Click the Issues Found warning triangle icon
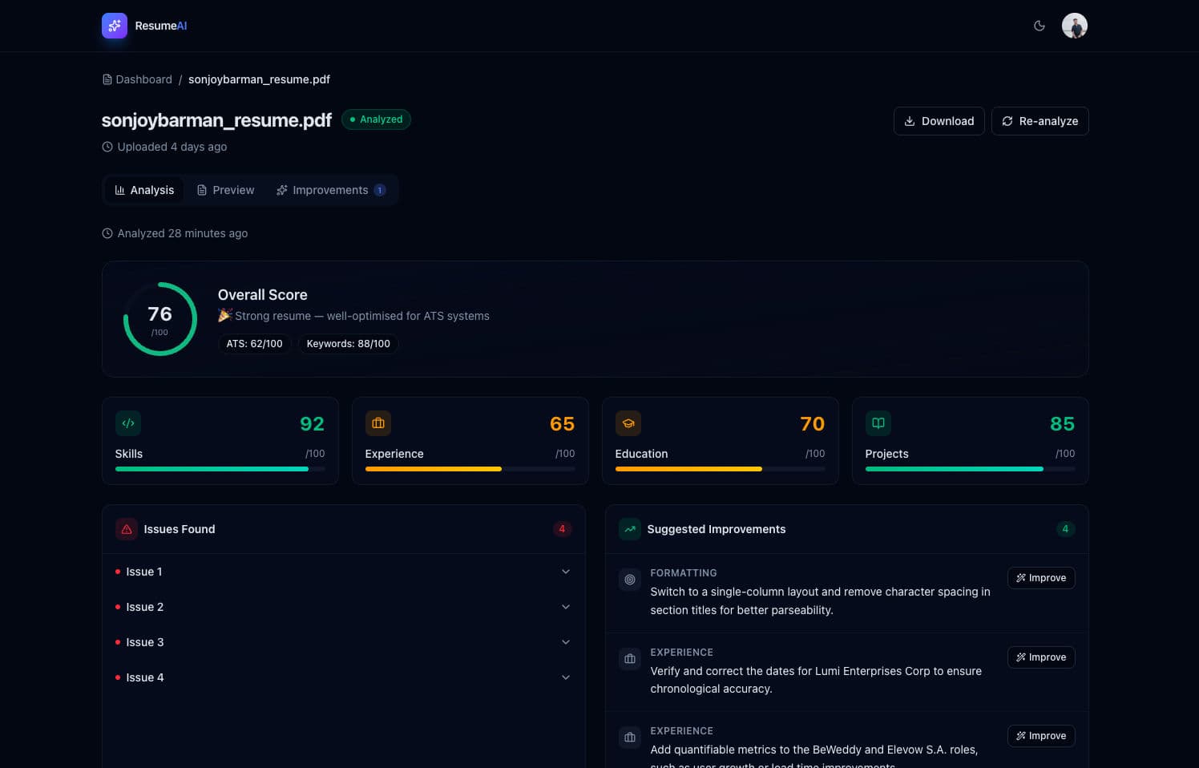 127,529
